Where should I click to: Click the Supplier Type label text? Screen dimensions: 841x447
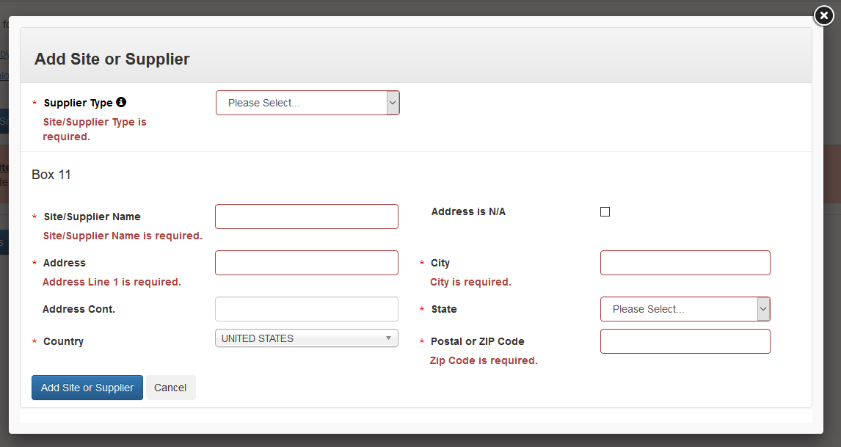pos(78,103)
